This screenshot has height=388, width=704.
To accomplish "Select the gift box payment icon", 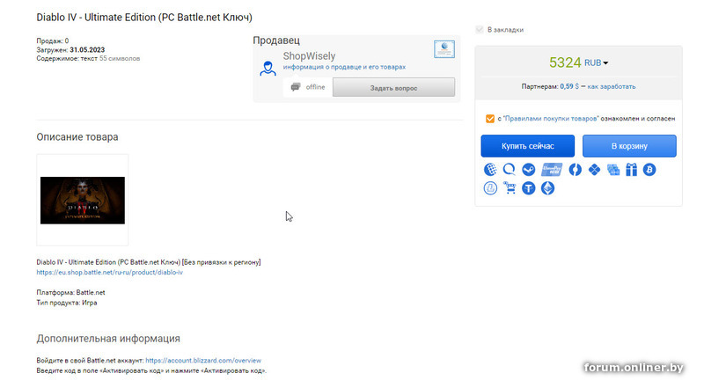I will tap(631, 169).
